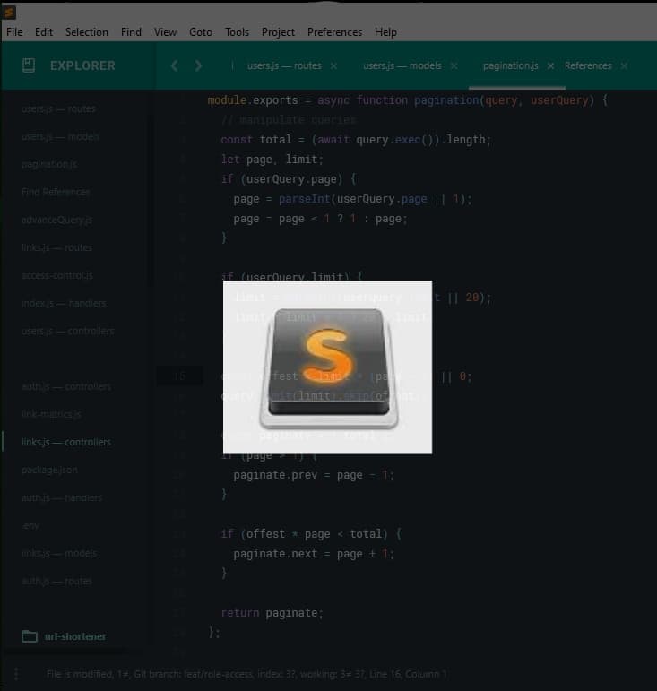Switch to the users.js — models tab
Screen dimensions: 657x691
click(x=402, y=66)
